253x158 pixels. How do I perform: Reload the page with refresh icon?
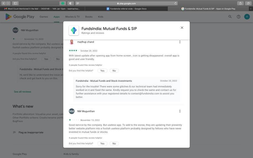pyautogui.click(x=176, y=3)
